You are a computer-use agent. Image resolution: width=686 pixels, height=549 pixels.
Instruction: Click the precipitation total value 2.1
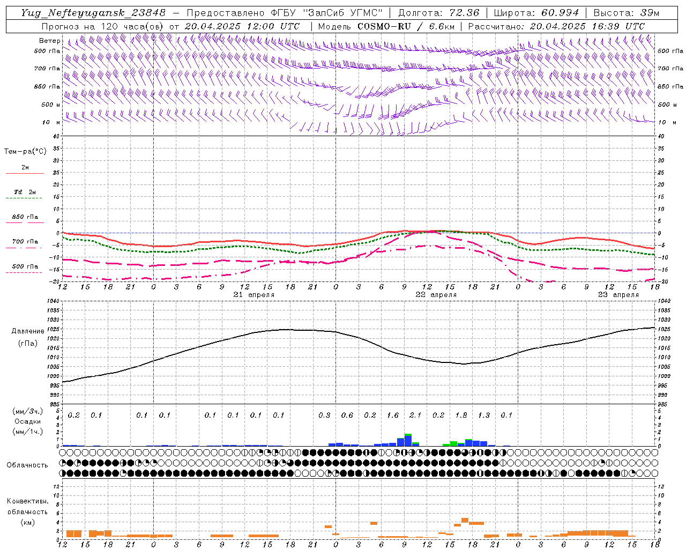pyautogui.click(x=415, y=416)
